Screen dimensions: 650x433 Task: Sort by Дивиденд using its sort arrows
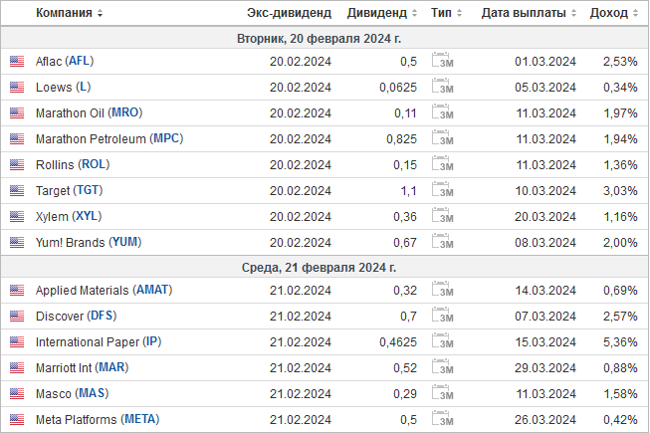click(x=414, y=13)
